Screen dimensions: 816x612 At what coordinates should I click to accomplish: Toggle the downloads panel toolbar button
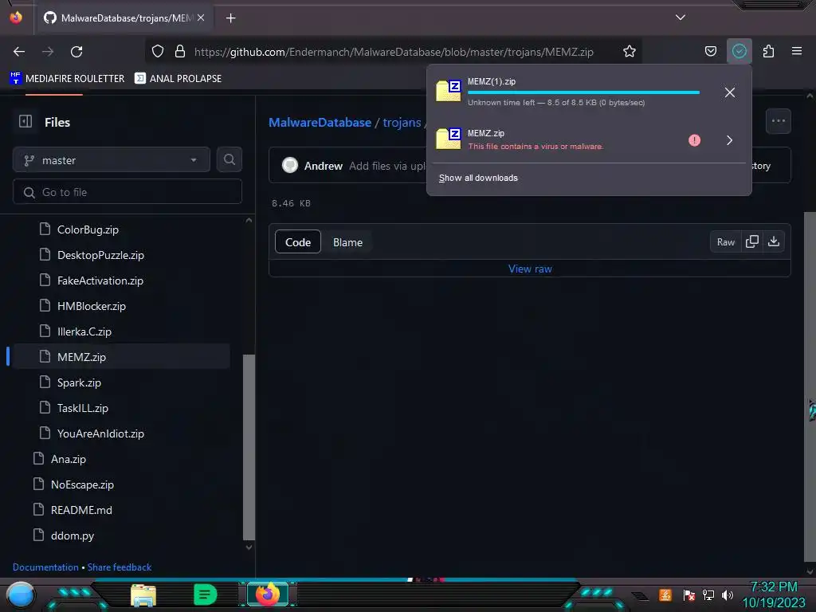(x=739, y=52)
